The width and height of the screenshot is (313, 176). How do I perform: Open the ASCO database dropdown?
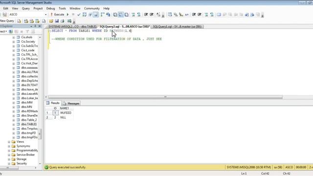click(45, 14)
